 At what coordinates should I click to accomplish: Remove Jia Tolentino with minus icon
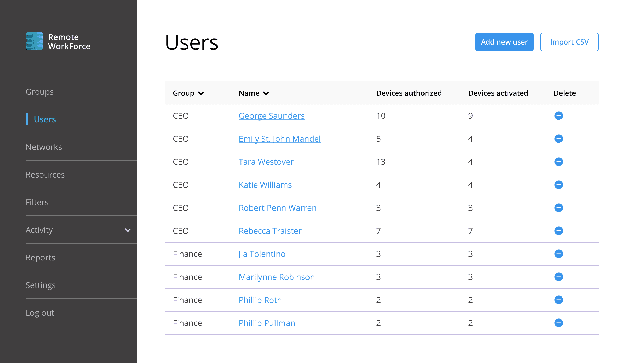(558, 254)
